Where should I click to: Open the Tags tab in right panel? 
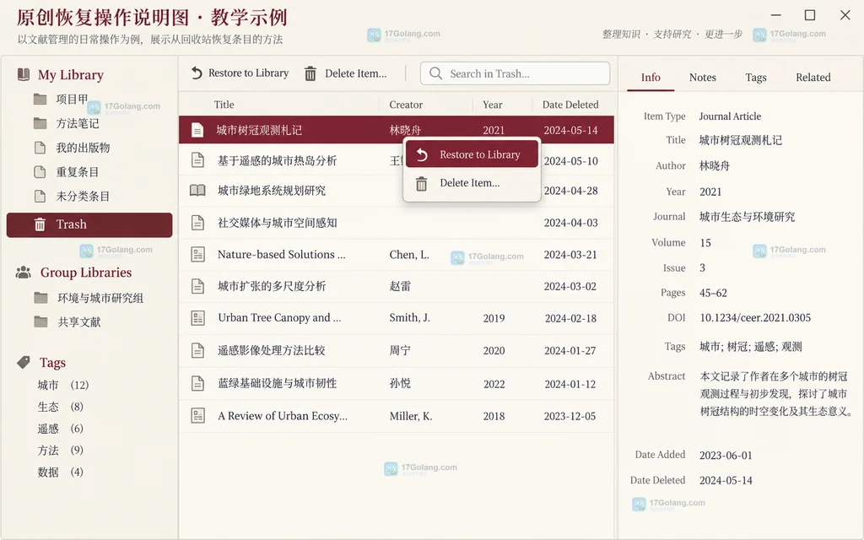coord(756,77)
